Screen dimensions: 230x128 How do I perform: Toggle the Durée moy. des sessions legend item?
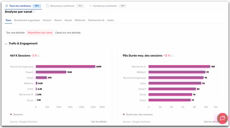138,115
